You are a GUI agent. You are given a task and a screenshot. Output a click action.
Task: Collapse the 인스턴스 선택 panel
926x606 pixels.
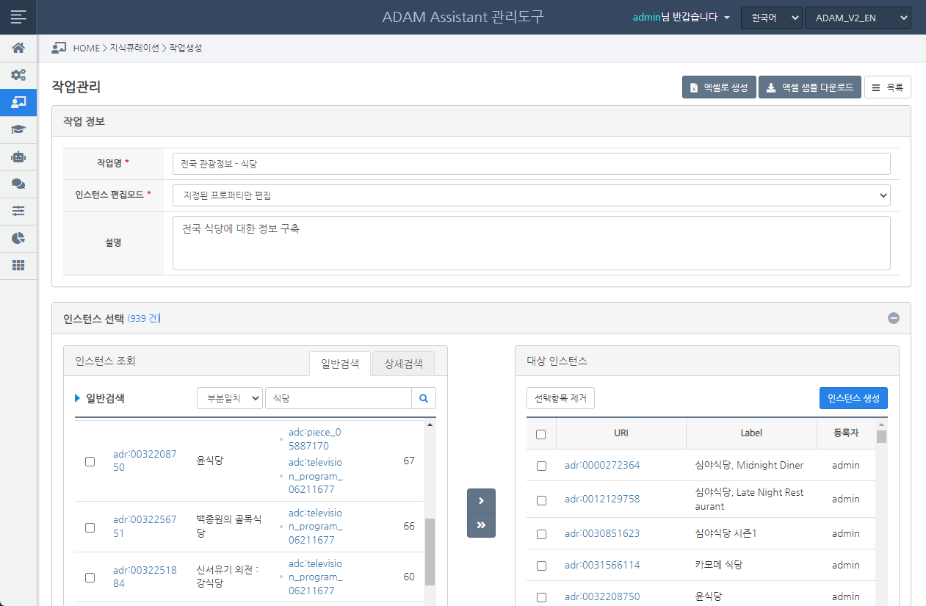pos(894,319)
